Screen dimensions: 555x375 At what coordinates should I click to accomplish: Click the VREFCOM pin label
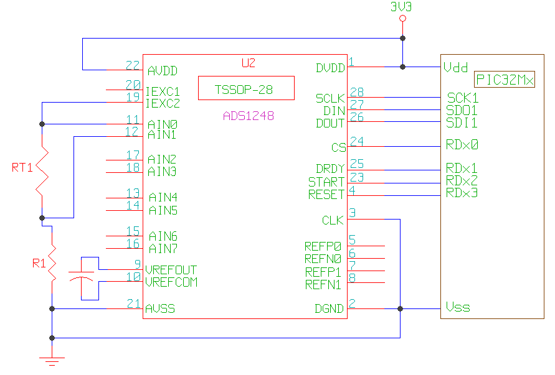(x=171, y=282)
